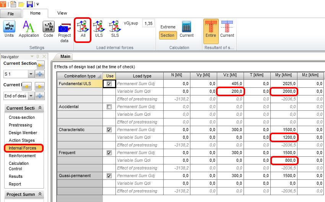Image resolution: width=325 pixels, height=202 pixels.
Task: Click the Application settings icon
Action: (x=29, y=29)
